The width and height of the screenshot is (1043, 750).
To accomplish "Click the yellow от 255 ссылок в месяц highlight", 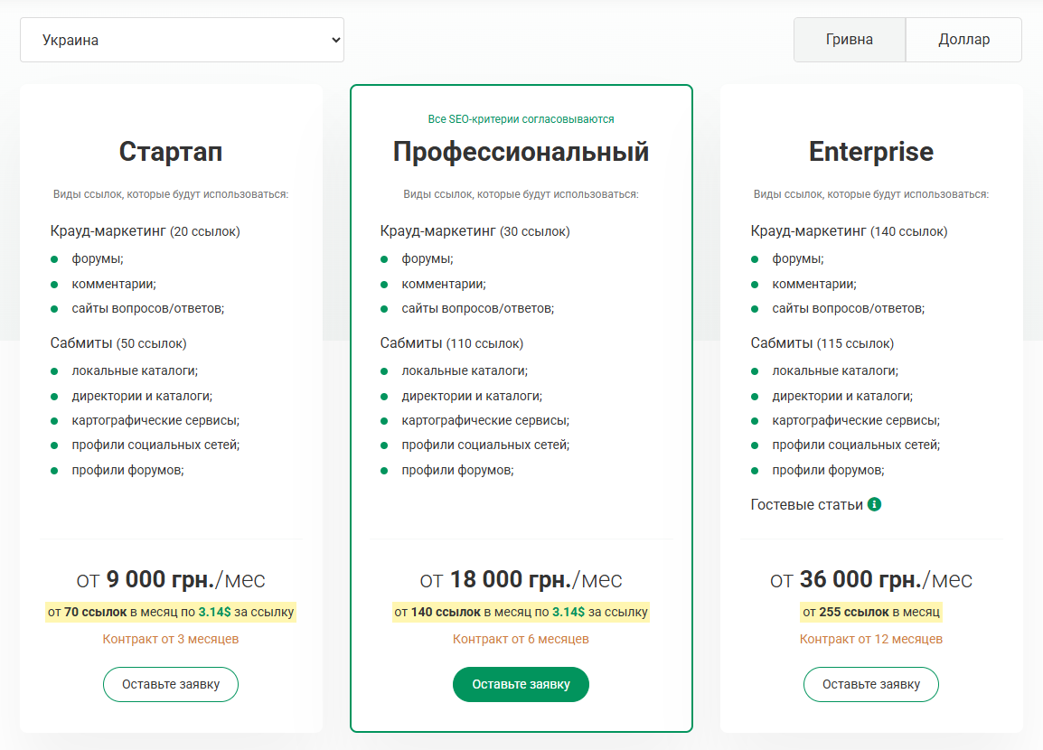I will pyautogui.click(x=870, y=612).
